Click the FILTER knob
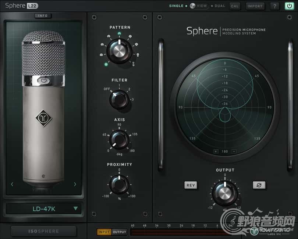 point(119,100)
